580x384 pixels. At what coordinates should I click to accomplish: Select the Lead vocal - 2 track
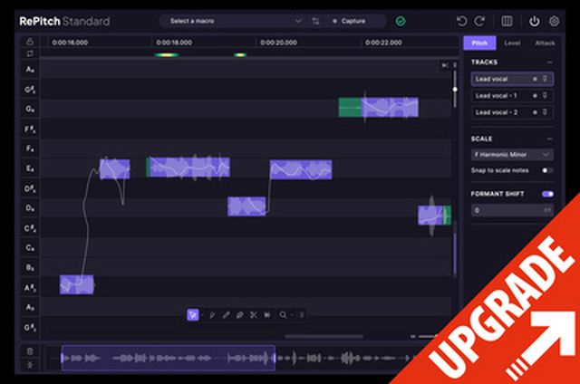pos(499,112)
